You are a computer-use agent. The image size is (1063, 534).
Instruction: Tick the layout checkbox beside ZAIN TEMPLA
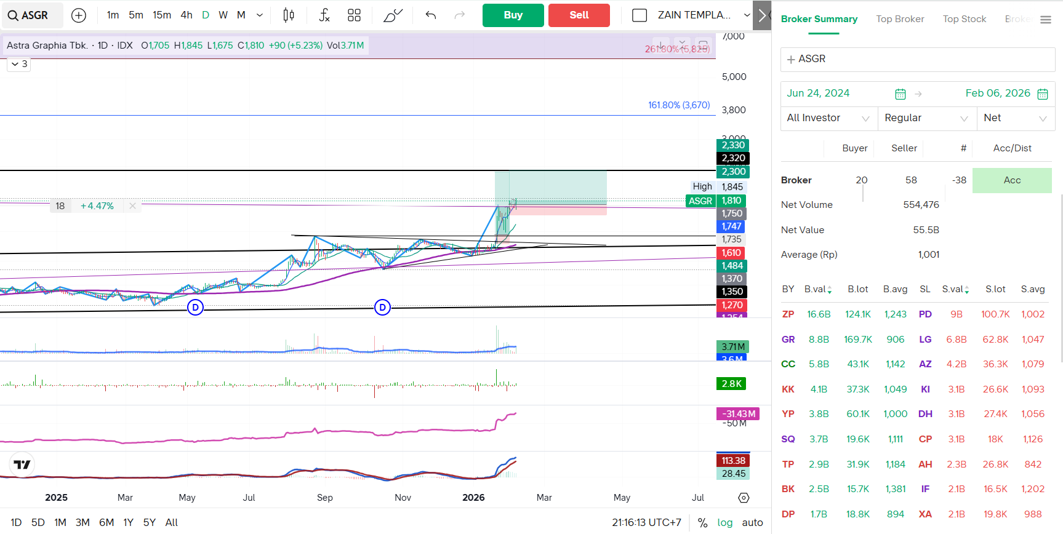(x=640, y=15)
